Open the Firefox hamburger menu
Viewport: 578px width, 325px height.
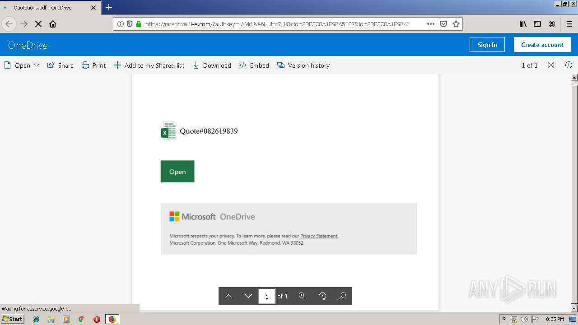569,24
